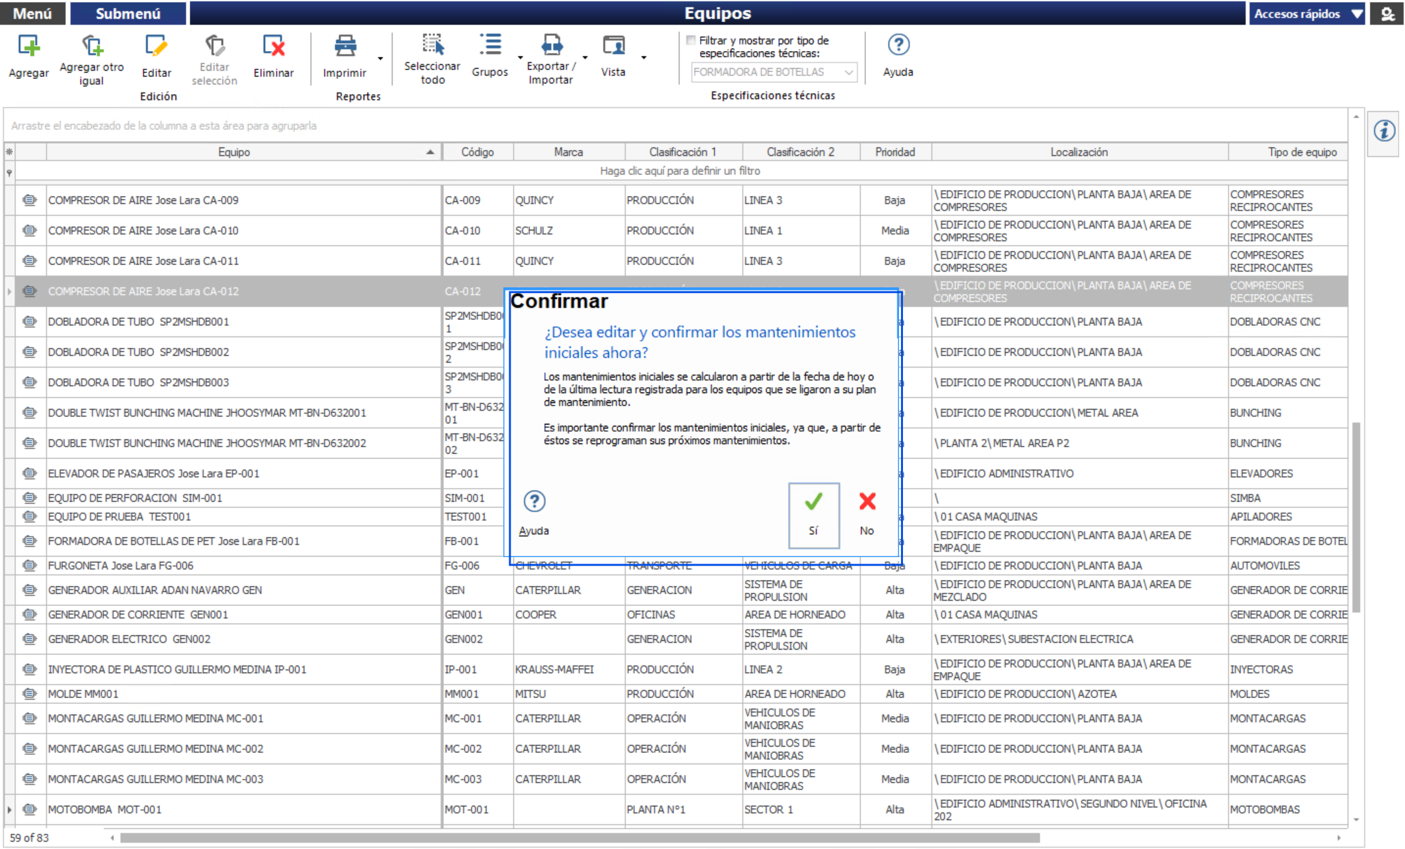
Task: Click the Tipo de equipo column header
Action: 1288,152
